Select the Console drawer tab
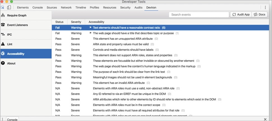This screenshot has width=272, height=121. tap(12, 119)
